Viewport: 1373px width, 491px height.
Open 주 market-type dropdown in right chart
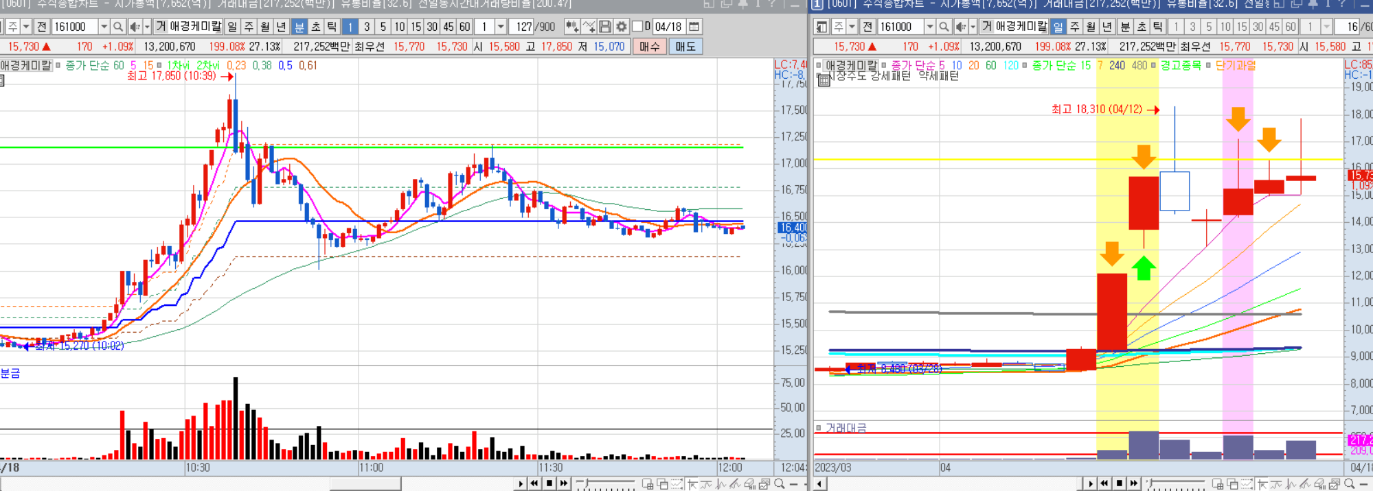[x=852, y=27]
